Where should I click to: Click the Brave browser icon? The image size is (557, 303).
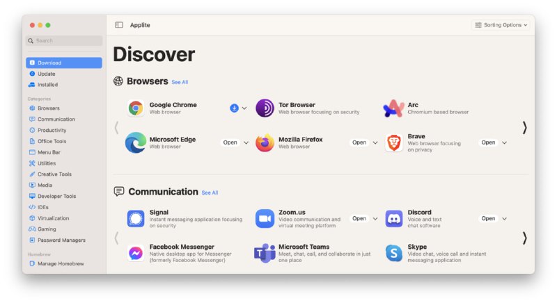click(394, 143)
